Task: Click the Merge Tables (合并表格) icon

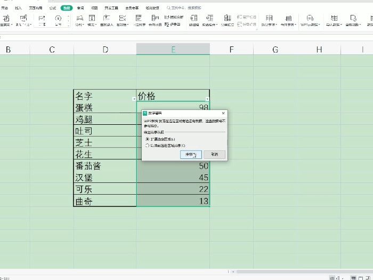Action: (288, 18)
